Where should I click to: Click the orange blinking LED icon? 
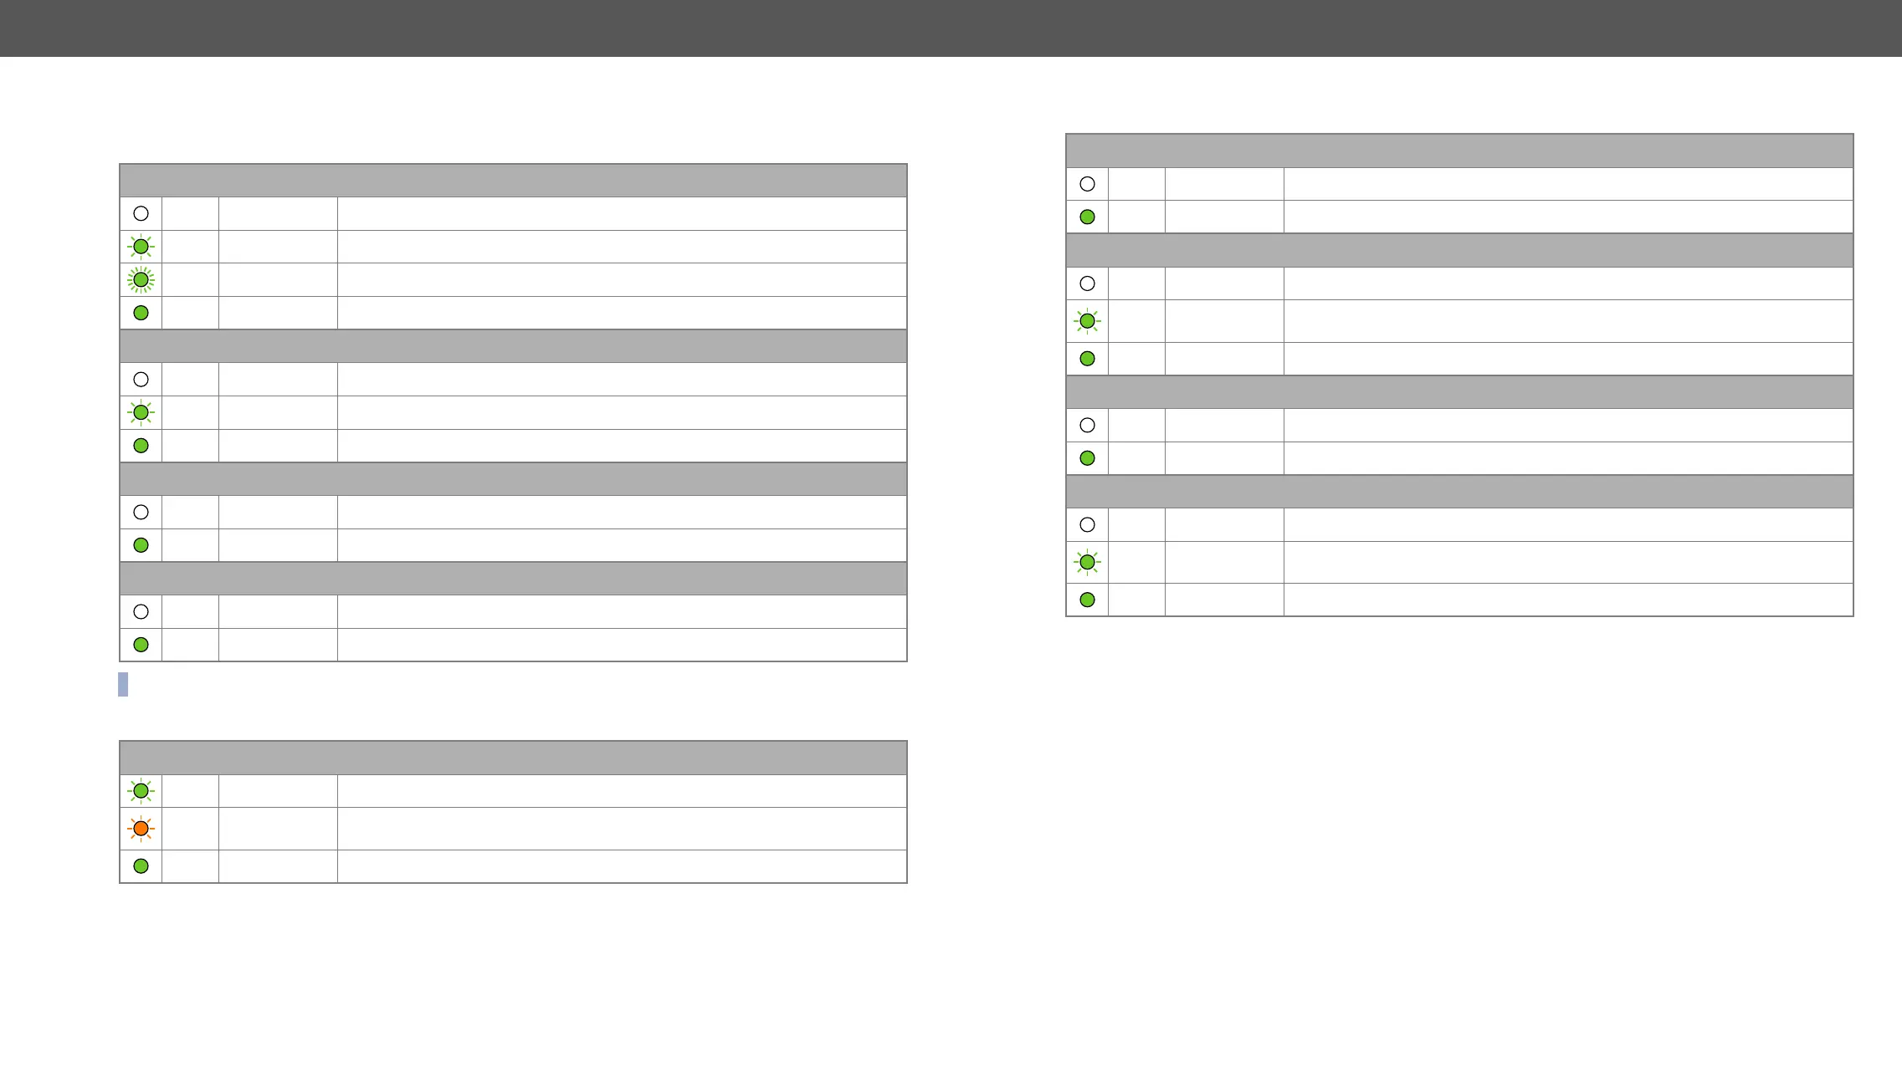[141, 829]
